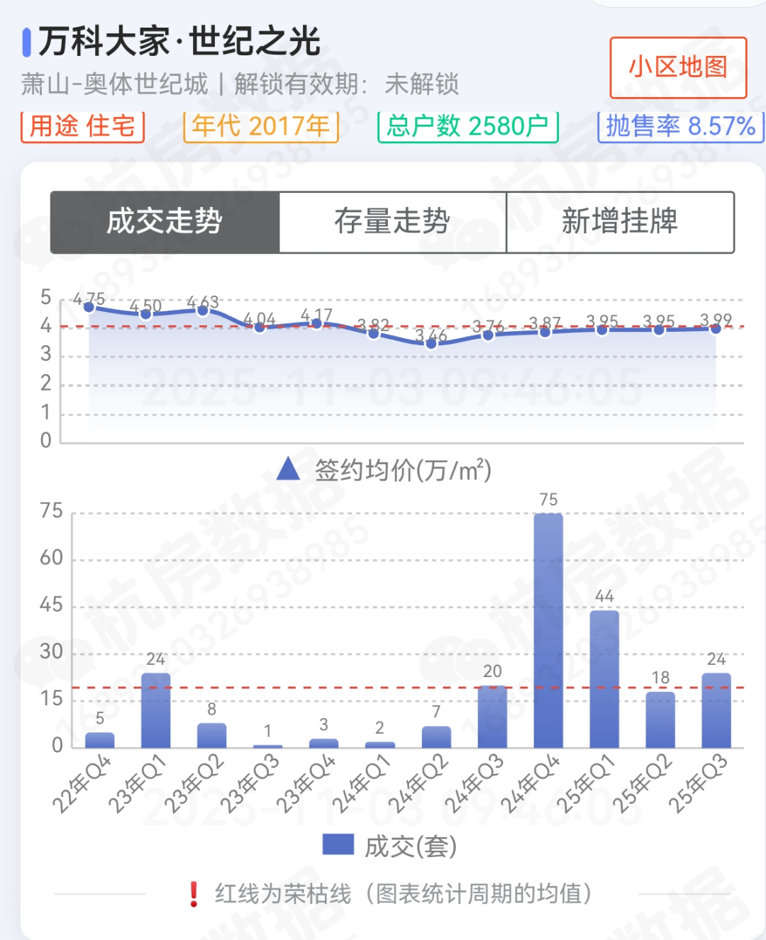766x940 pixels.
Task: Select the 4.04 price data point
Action: [260, 327]
